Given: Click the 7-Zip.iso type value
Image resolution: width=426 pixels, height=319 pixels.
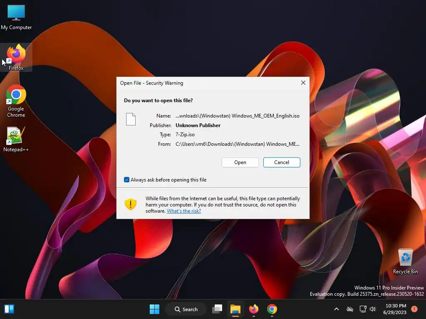Looking at the screenshot, I should click(x=185, y=135).
